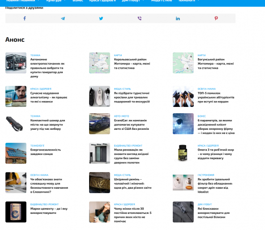Click МОДА І СТИЛЬ tag above Шкіряний ремінь

click(122, 175)
